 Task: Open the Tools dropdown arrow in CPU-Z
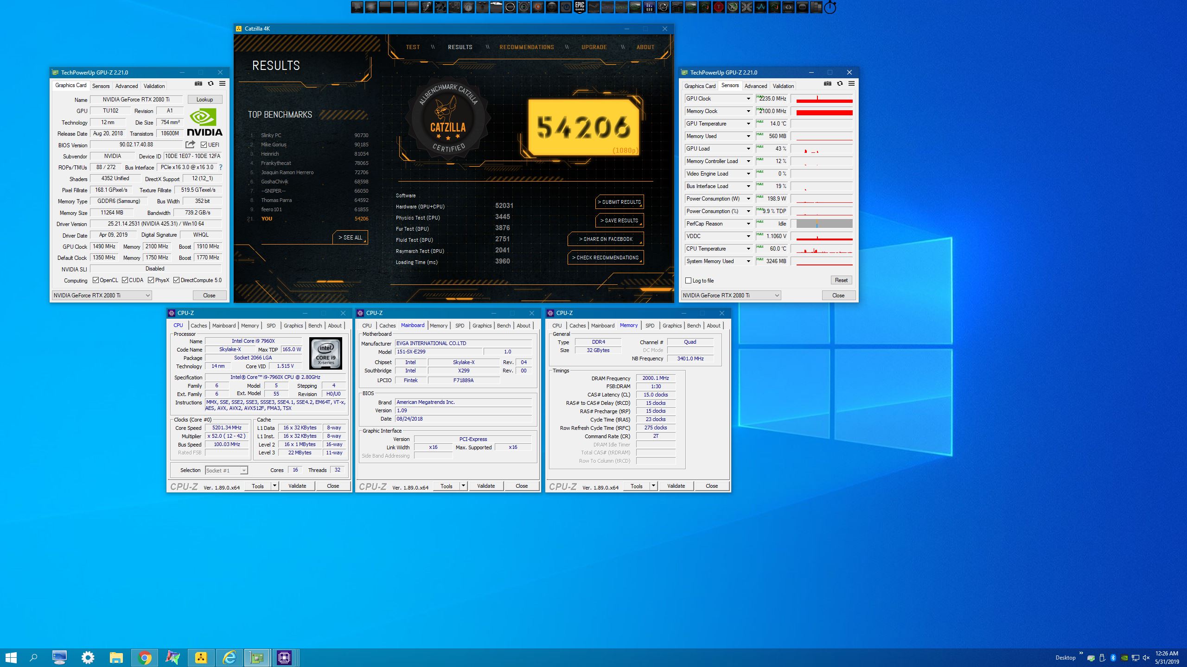point(274,486)
